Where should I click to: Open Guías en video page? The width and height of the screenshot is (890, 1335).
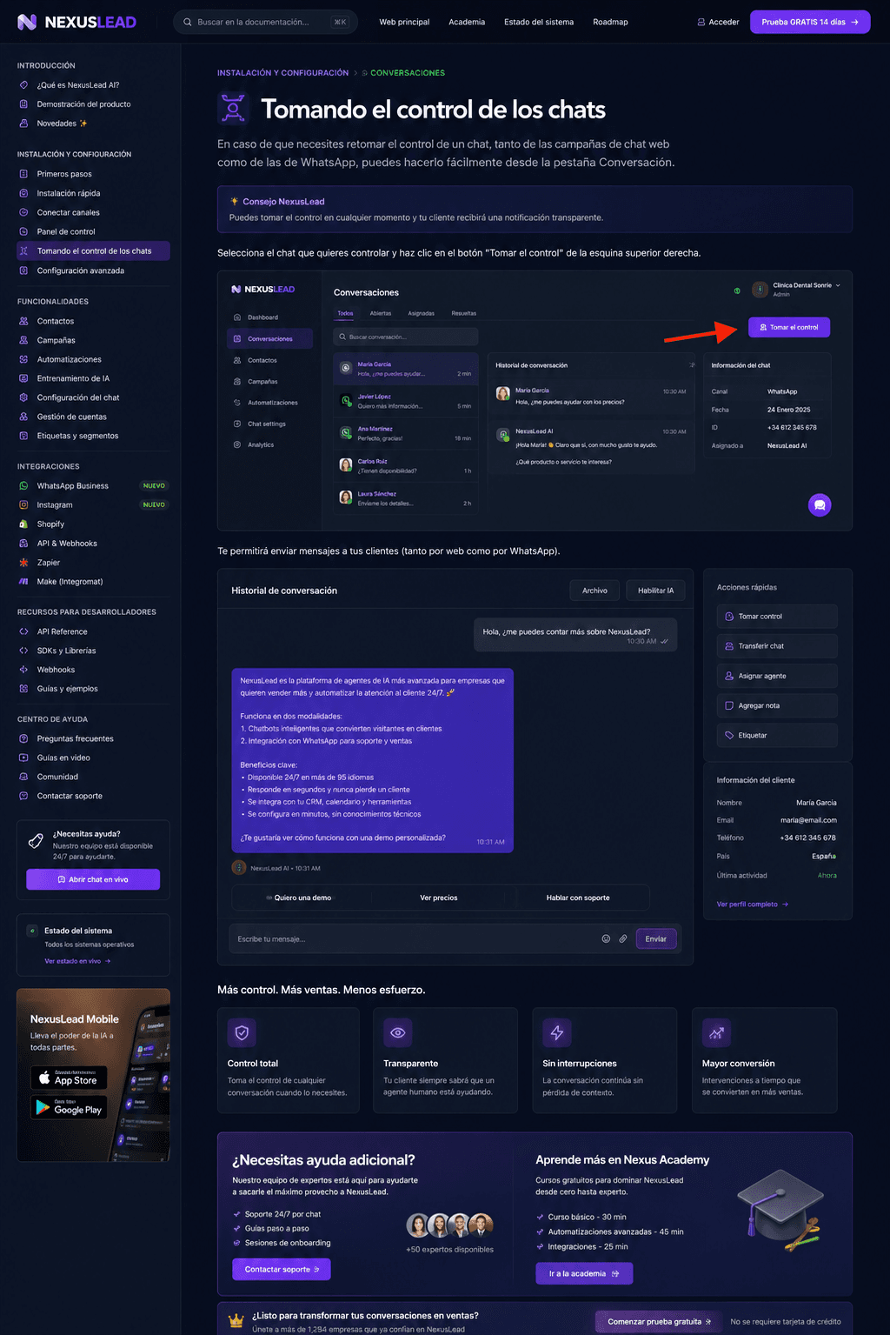click(63, 758)
